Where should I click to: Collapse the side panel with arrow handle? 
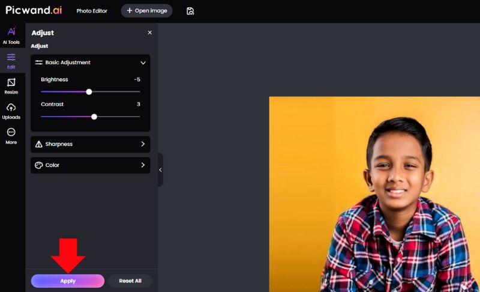click(160, 169)
